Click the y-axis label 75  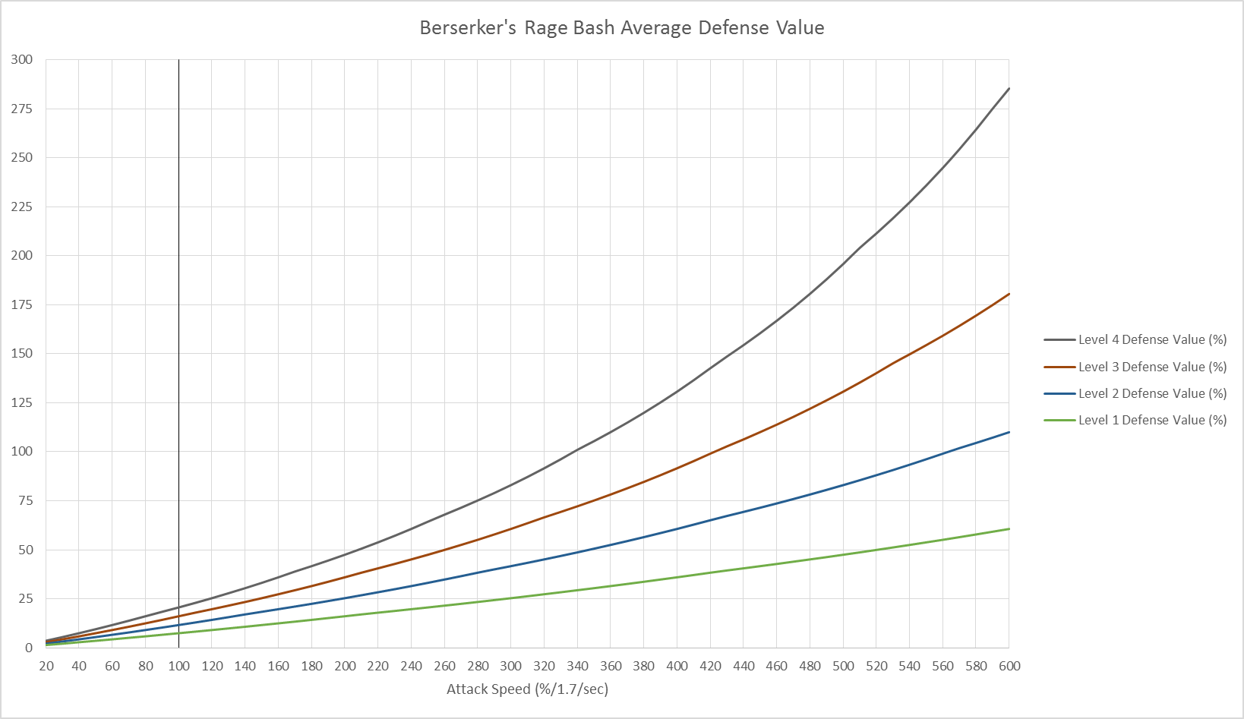(26, 500)
